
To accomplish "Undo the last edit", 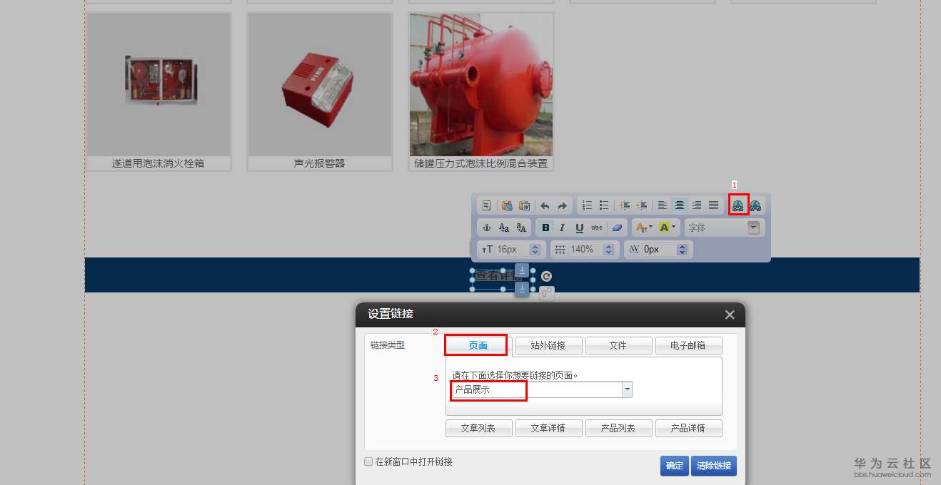I will (x=545, y=205).
